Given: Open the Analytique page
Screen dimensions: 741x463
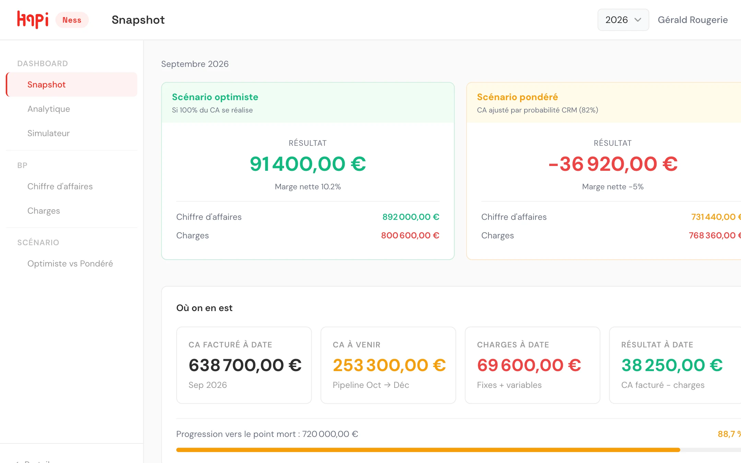Looking at the screenshot, I should coord(49,109).
